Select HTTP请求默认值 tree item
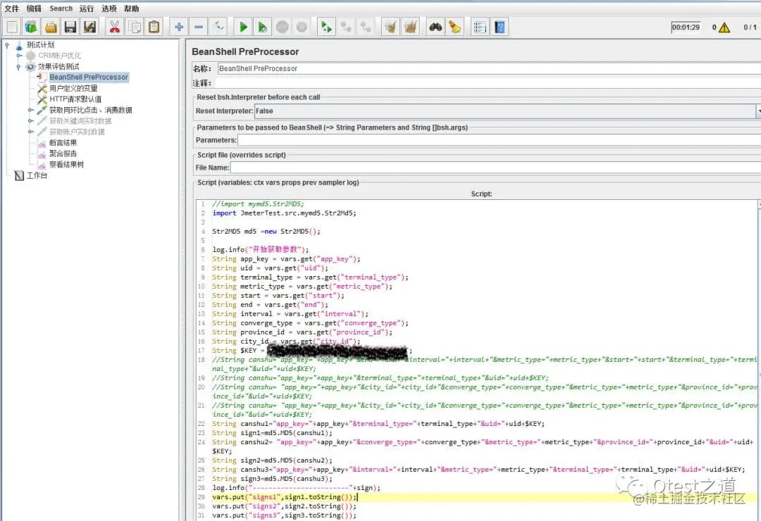 click(75, 99)
